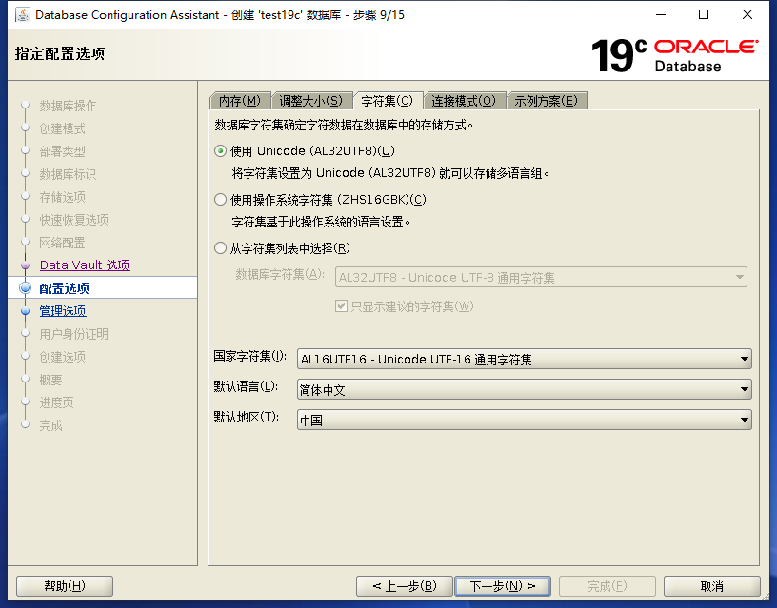Open 数据库字符集 AL32UTF8 dropdown
This screenshot has height=608, width=777.
(x=541, y=277)
